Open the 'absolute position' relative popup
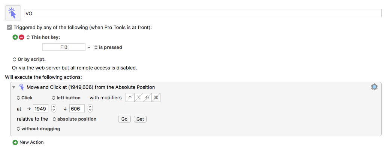 tap(75, 119)
